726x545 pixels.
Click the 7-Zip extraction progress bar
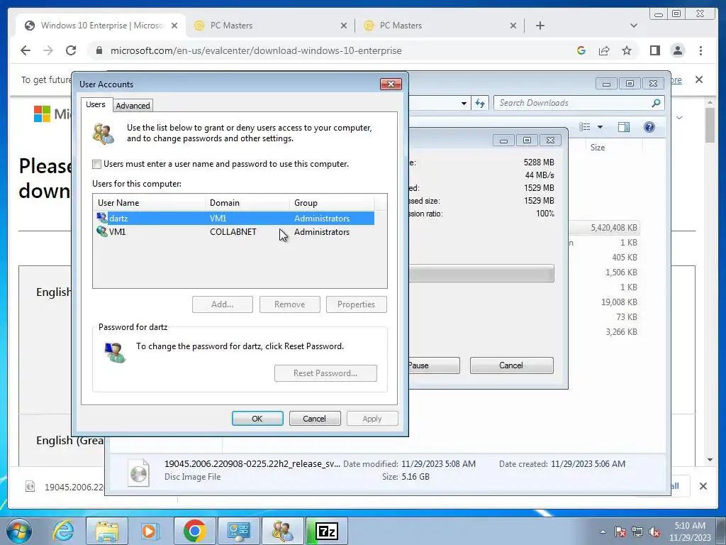481,273
